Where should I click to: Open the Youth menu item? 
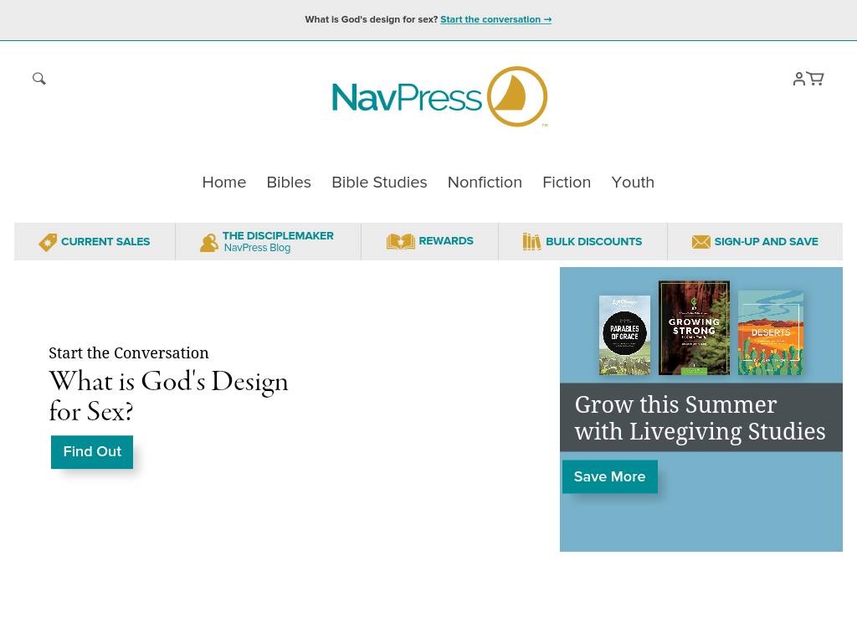pos(633,182)
